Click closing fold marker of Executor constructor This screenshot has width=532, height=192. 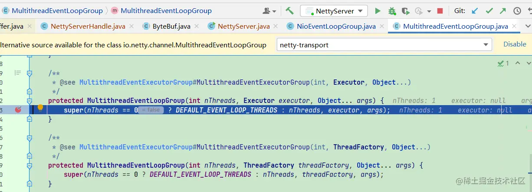[x=30, y=119]
